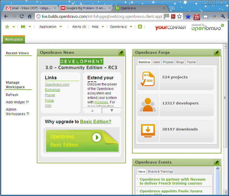The width and height of the screenshot is (229, 196).
Task: Click the Basic Edition? upgrade link
Action: click(96, 122)
